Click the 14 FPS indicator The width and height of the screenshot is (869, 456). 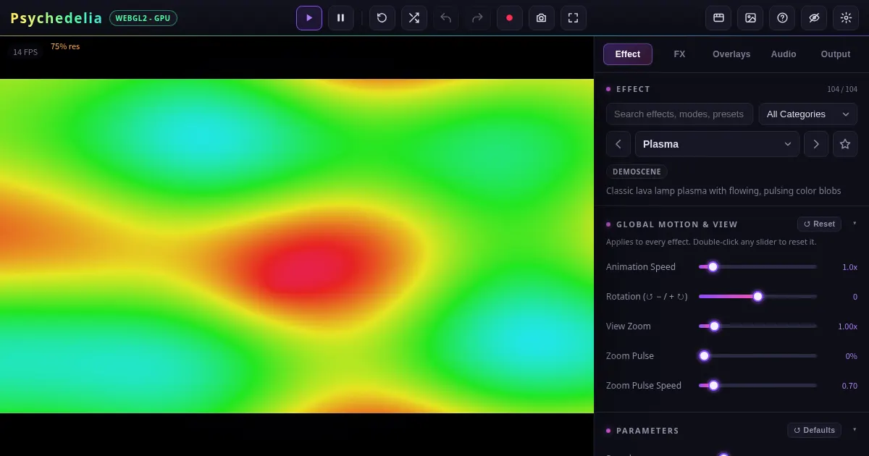[25, 52]
